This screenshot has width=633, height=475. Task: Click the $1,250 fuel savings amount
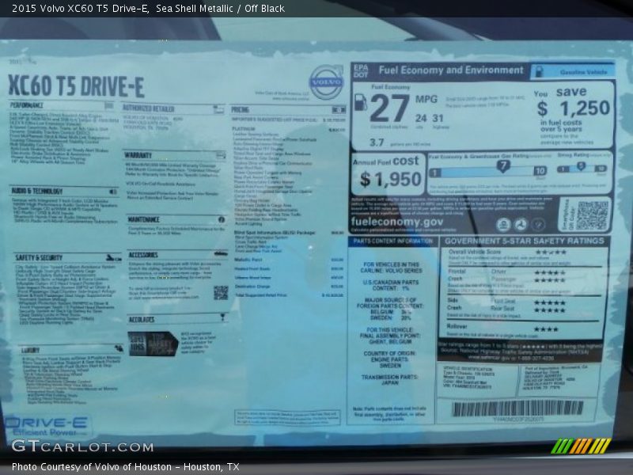click(573, 108)
